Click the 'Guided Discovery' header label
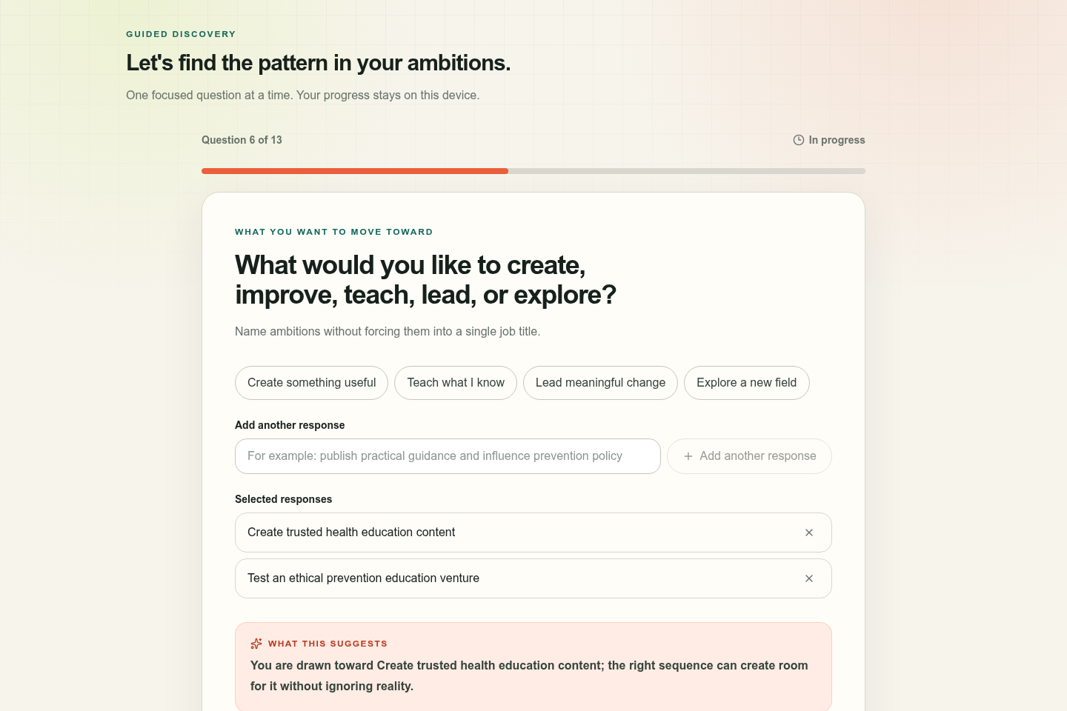1067x711 pixels. pos(181,34)
